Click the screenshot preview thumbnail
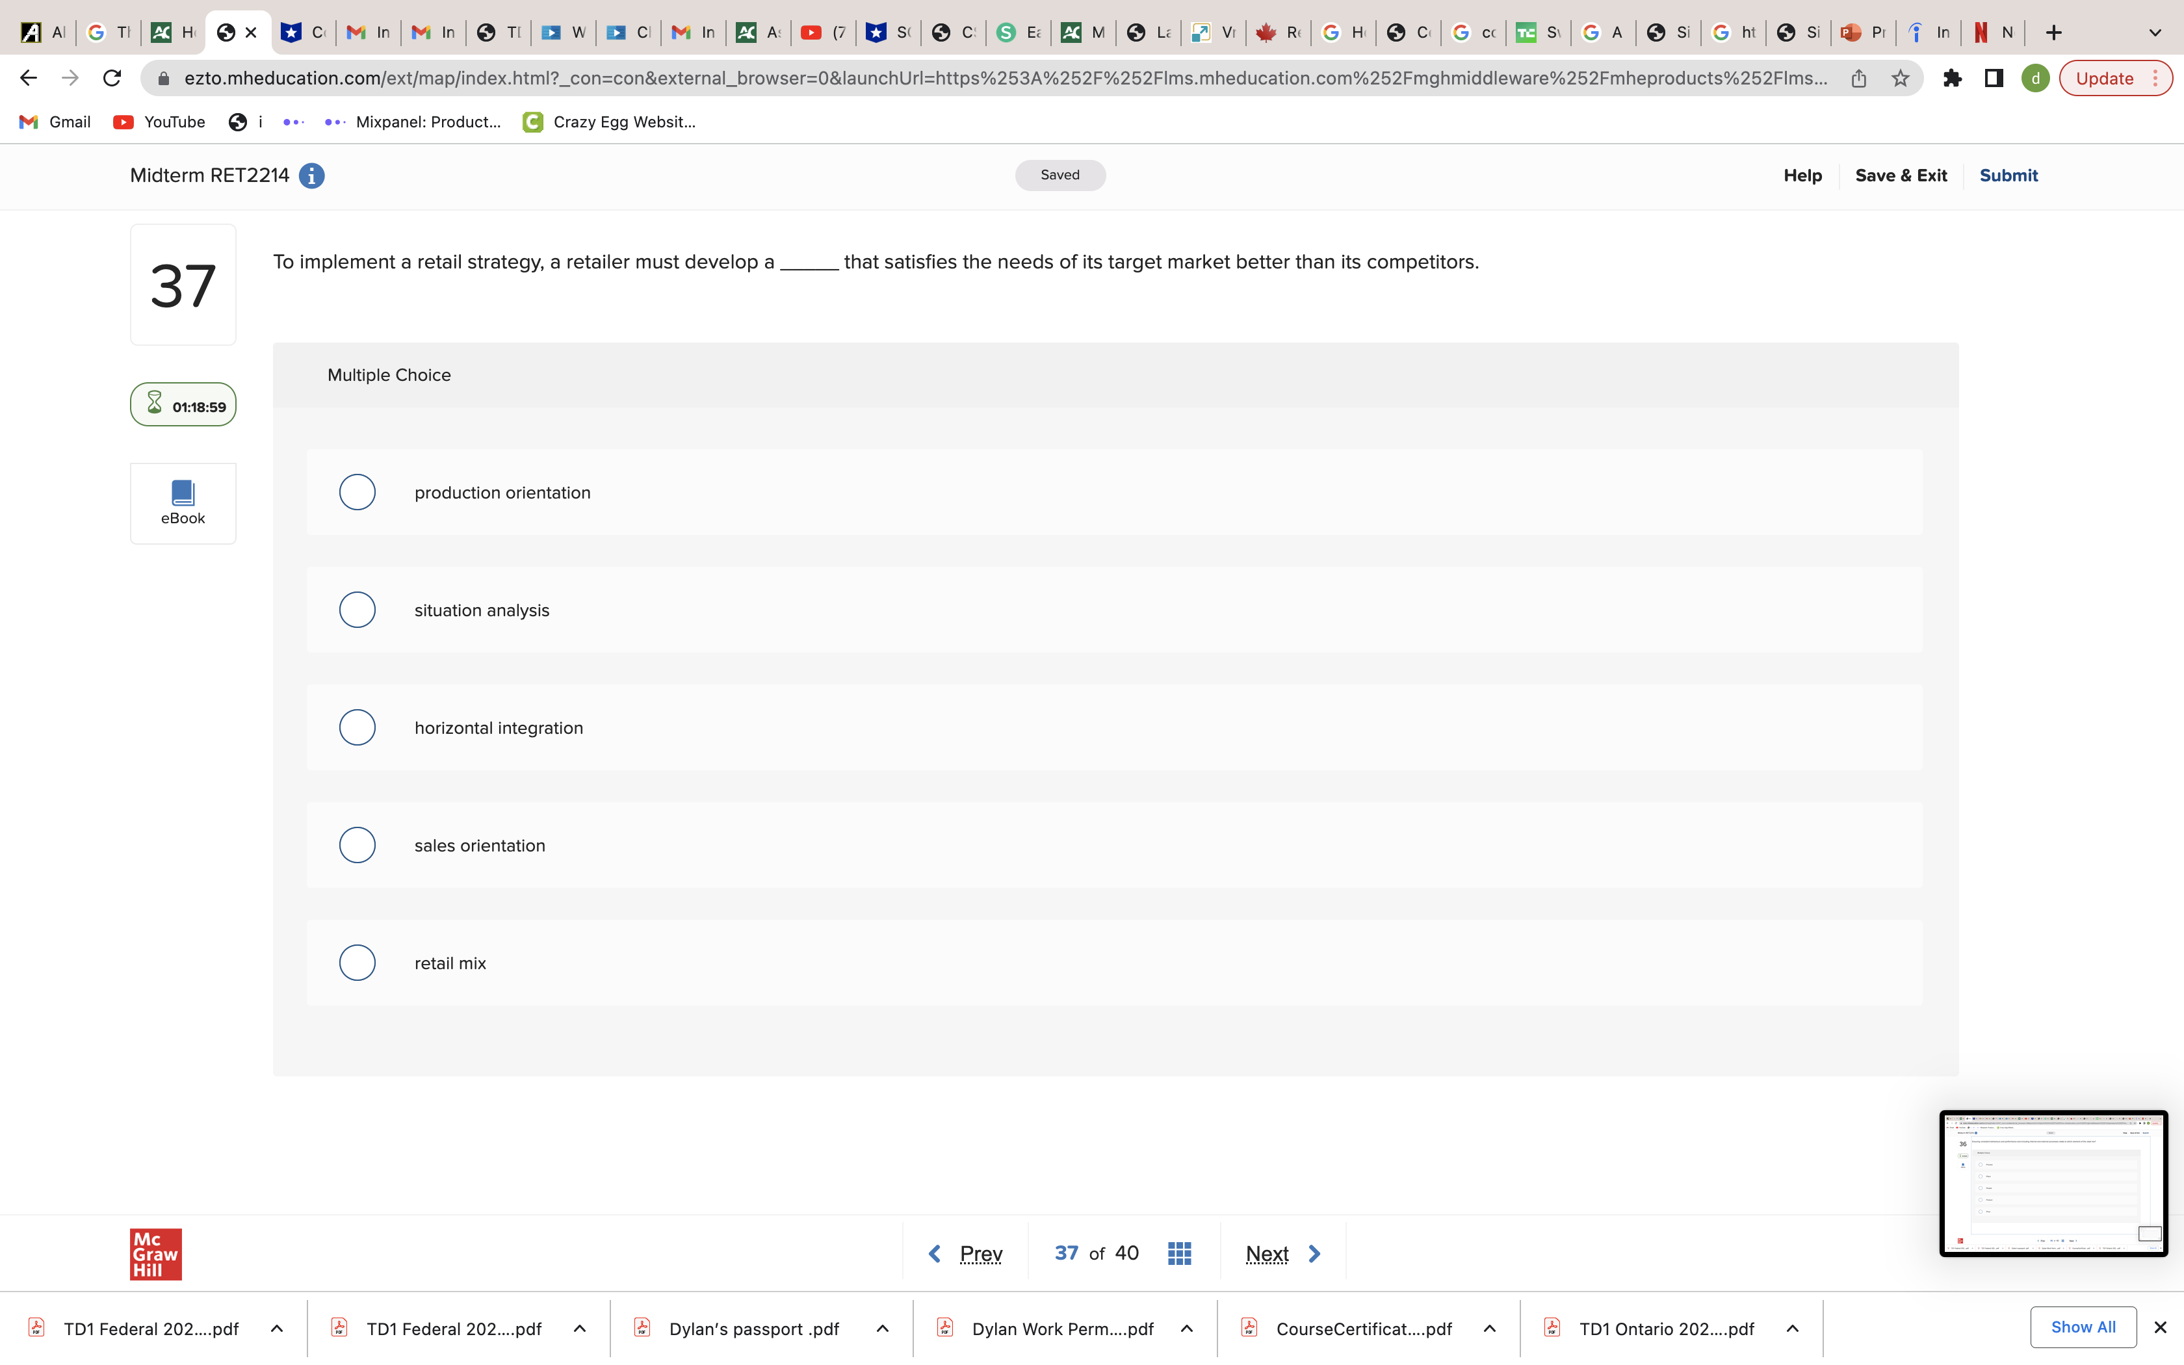 point(2052,1184)
